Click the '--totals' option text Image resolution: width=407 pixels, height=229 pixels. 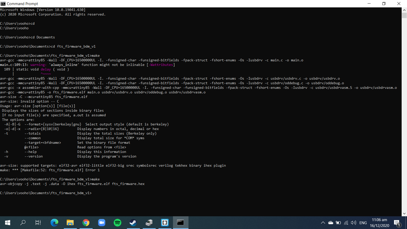[x=33, y=133]
